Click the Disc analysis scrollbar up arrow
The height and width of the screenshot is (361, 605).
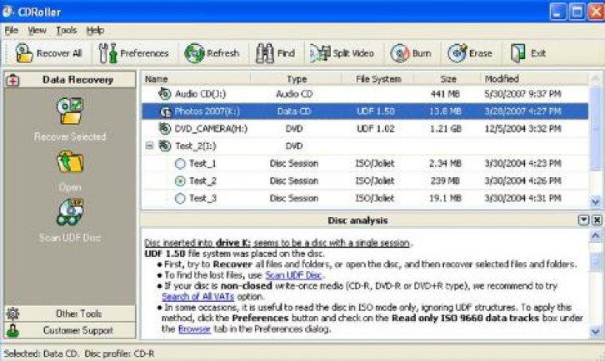(x=595, y=235)
